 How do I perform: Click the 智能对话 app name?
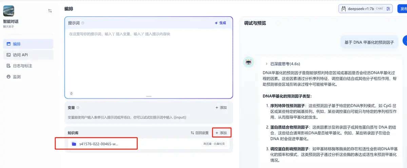tap(11, 22)
